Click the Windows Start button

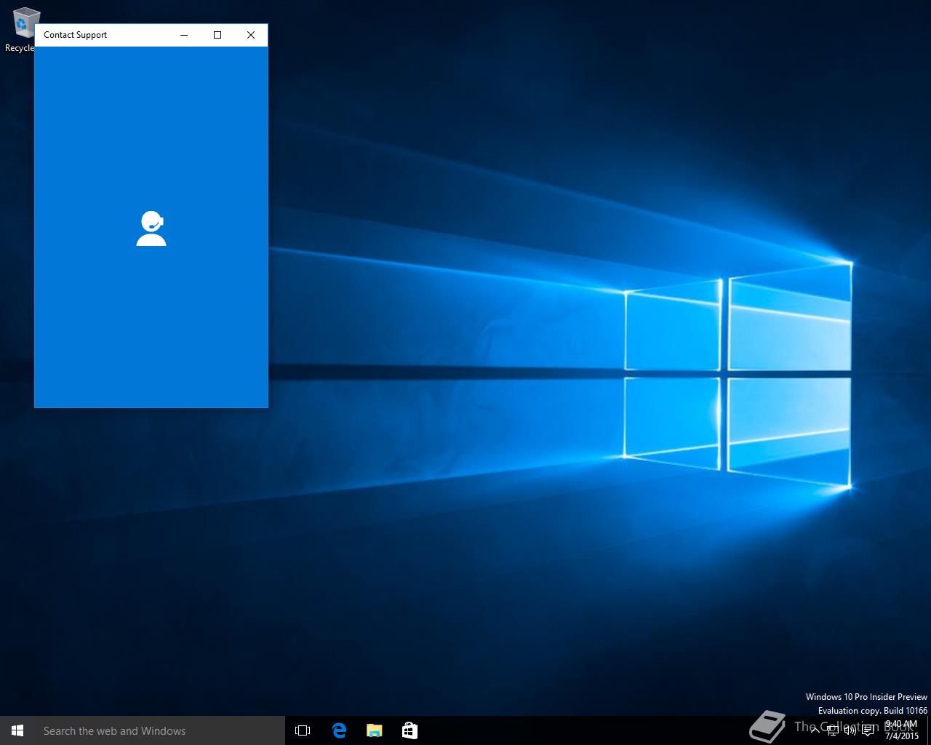coord(17,730)
